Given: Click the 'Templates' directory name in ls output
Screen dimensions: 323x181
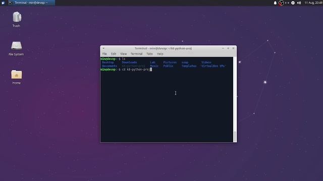Looking at the screenshot, I should pyautogui.click(x=189, y=66).
